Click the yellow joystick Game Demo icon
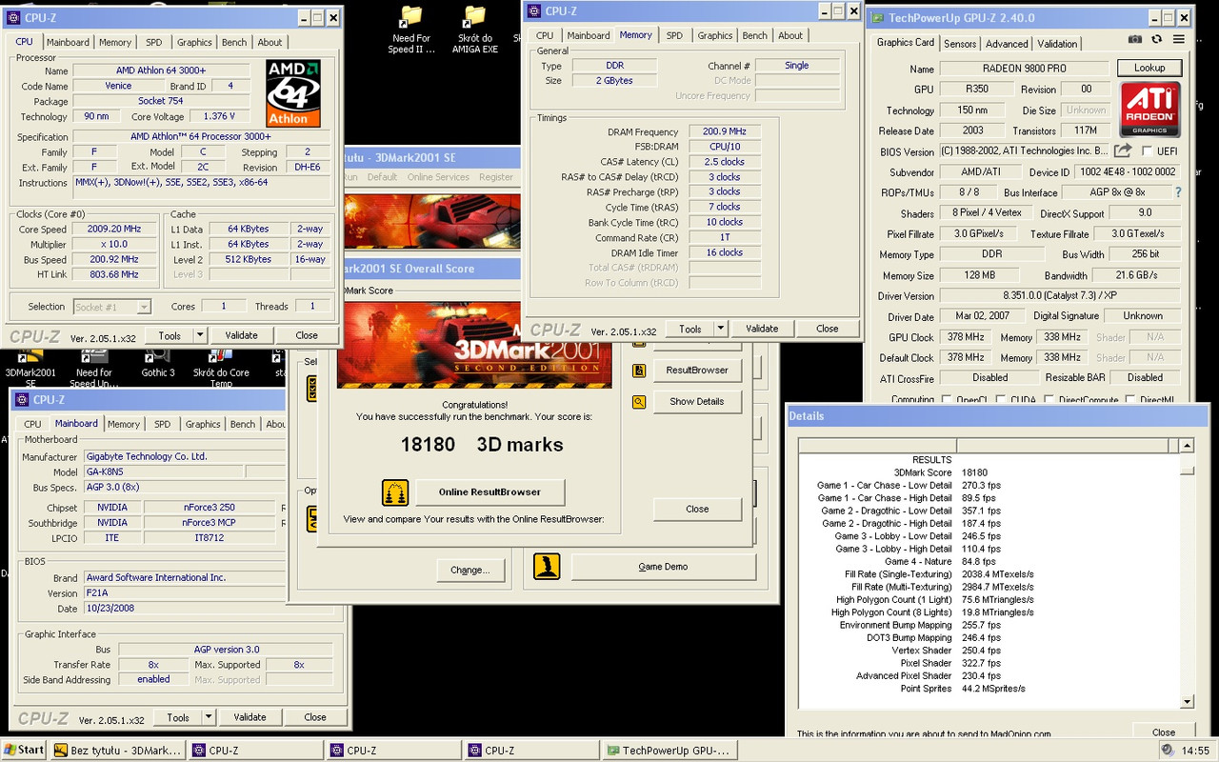 (547, 567)
